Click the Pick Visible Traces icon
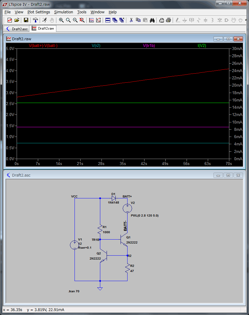 [91, 20]
